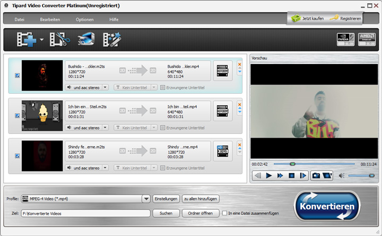Click the Suchen button
The image size is (382, 236).
click(166, 213)
